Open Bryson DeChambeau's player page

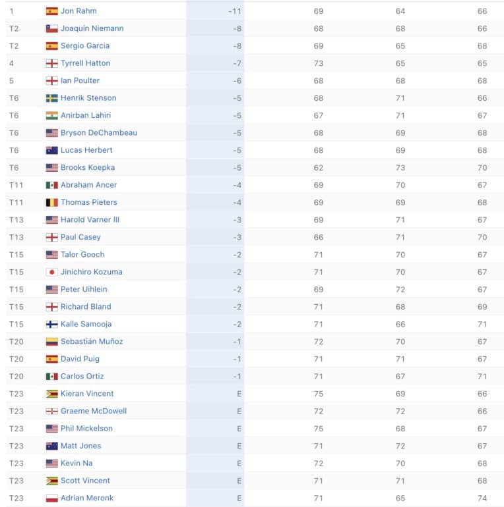click(99, 133)
